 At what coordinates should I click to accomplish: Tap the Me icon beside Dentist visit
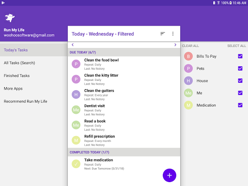point(76,110)
